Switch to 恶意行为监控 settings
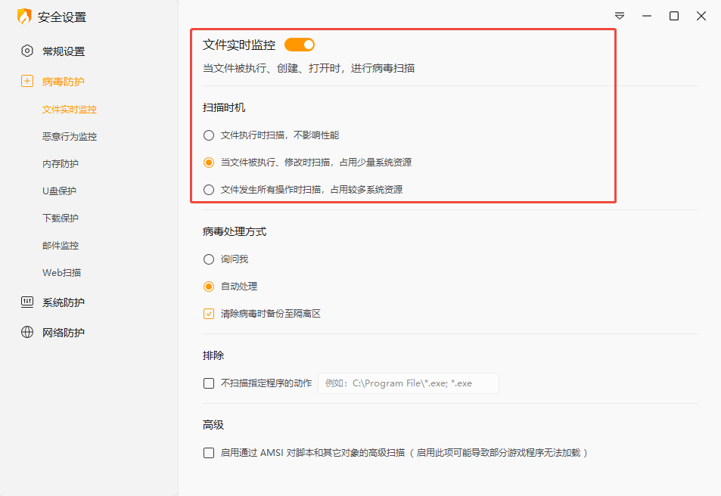The image size is (721, 496). tap(68, 136)
